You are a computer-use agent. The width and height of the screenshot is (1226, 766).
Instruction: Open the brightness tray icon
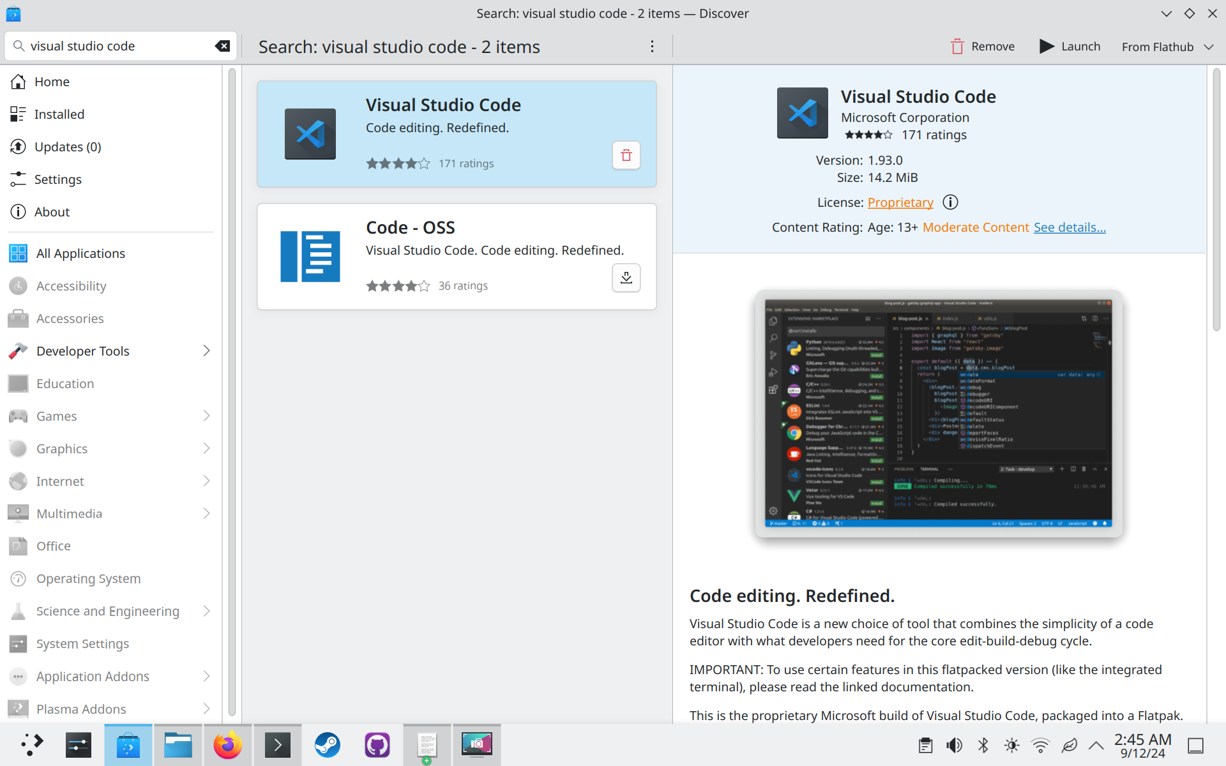[x=1012, y=745]
